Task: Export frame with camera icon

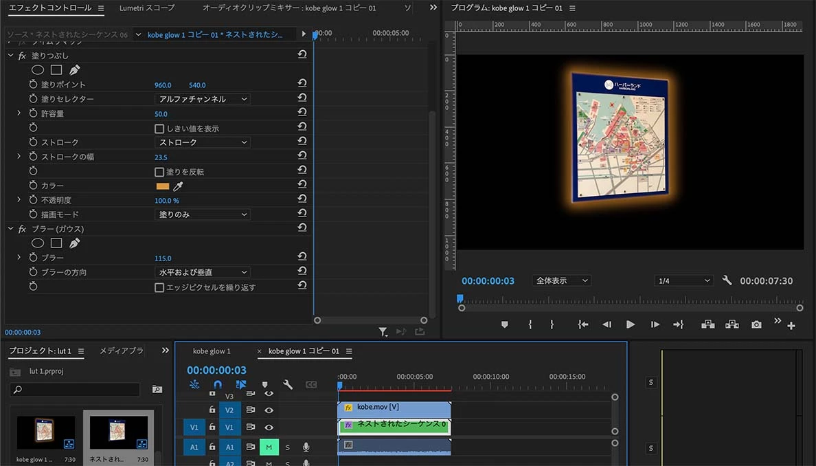Action: (x=756, y=324)
